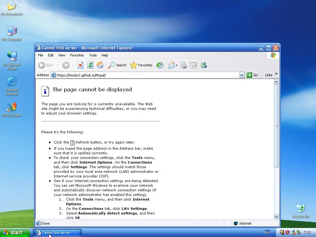
Task: Click the Edit page toolbar icon
Action: click(x=193, y=65)
